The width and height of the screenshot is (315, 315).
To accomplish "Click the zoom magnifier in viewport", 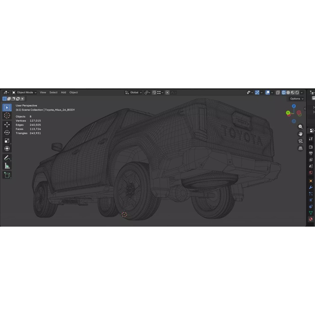I will pos(300,127).
